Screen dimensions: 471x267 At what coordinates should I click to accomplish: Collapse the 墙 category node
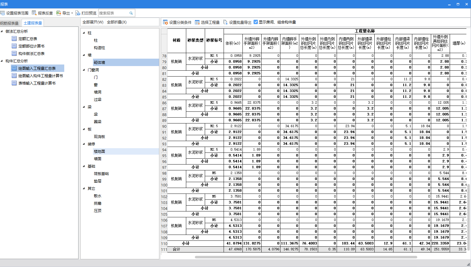(x=84, y=55)
